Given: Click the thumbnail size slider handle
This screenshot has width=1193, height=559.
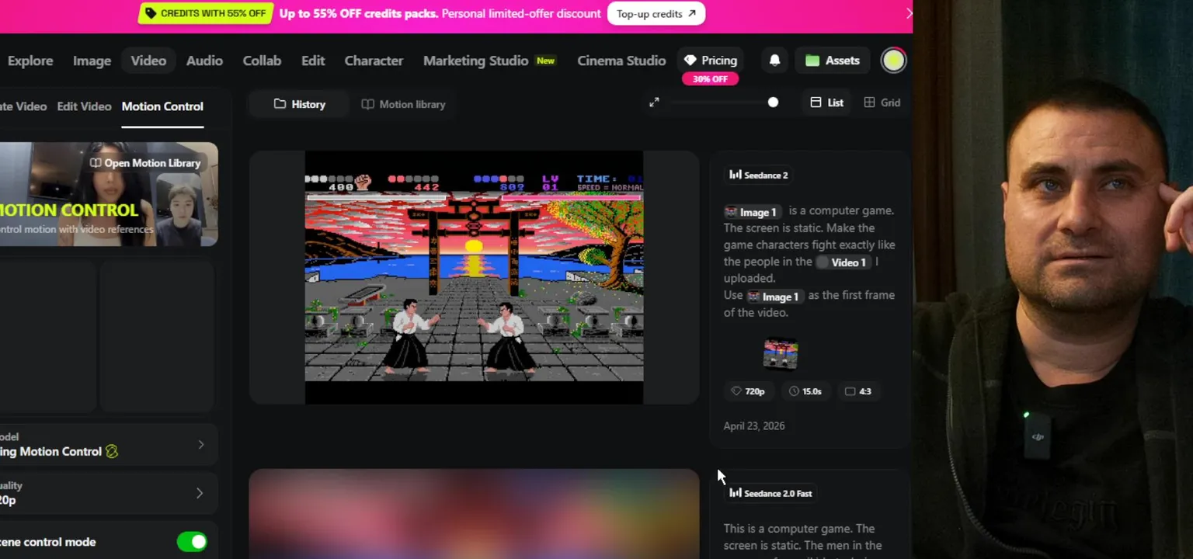Looking at the screenshot, I should coord(773,102).
